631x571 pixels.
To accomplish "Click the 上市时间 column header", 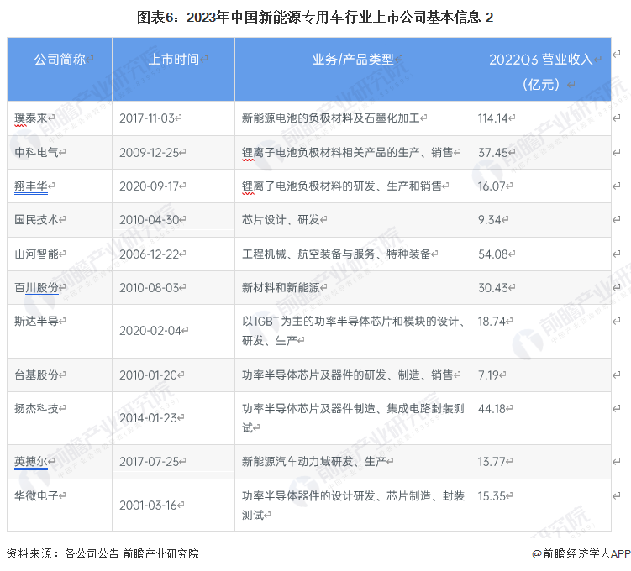I will [x=174, y=60].
